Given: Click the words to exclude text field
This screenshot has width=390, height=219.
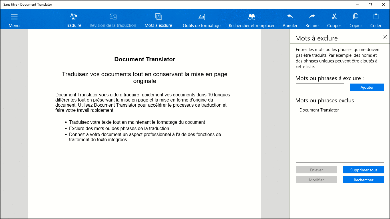Looking at the screenshot, I should pos(320,88).
